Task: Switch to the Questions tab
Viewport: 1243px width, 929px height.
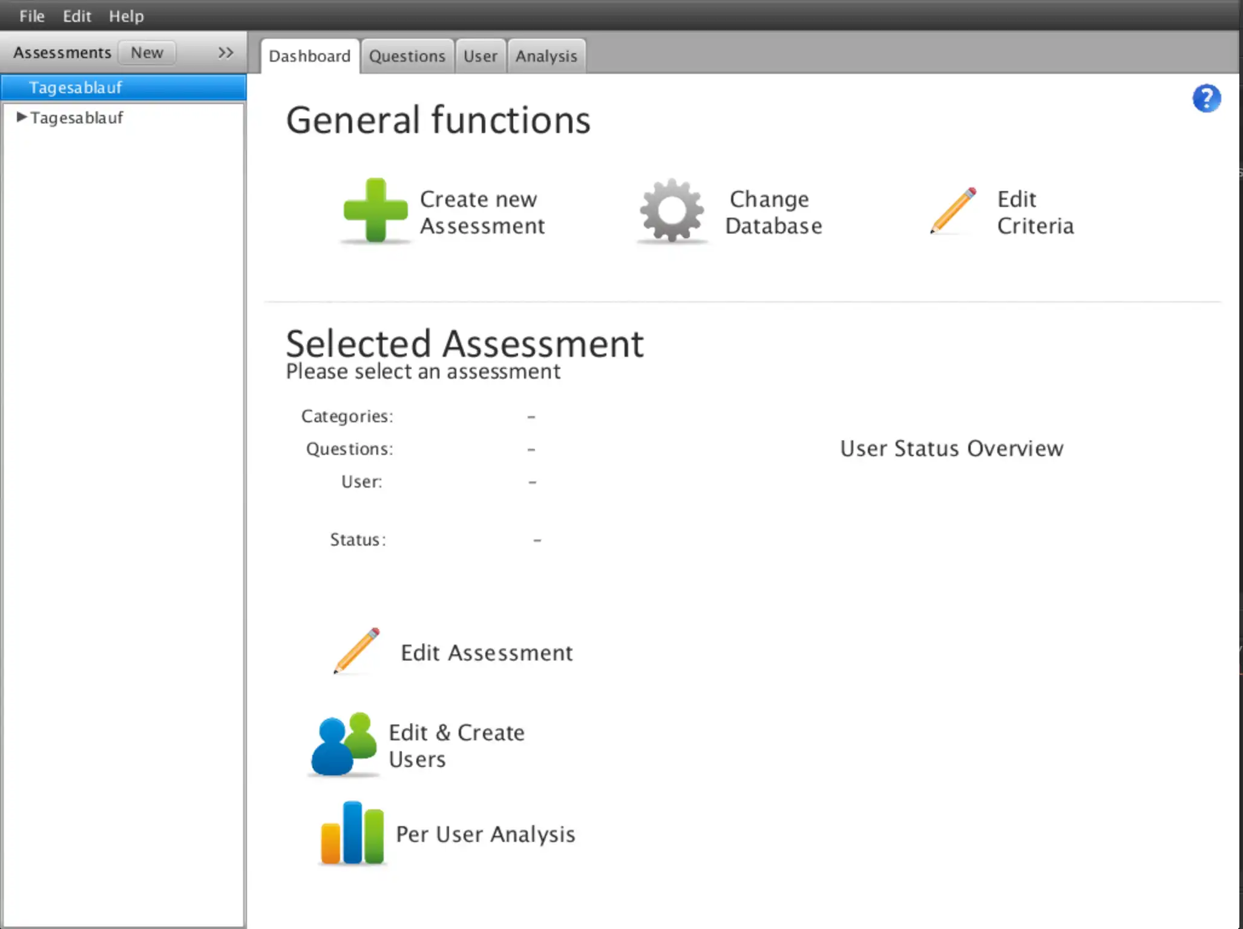Action: click(x=406, y=56)
